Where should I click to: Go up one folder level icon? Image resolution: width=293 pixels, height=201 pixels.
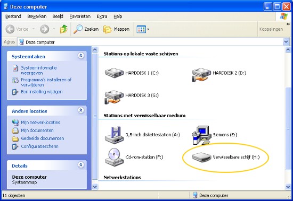64,29
